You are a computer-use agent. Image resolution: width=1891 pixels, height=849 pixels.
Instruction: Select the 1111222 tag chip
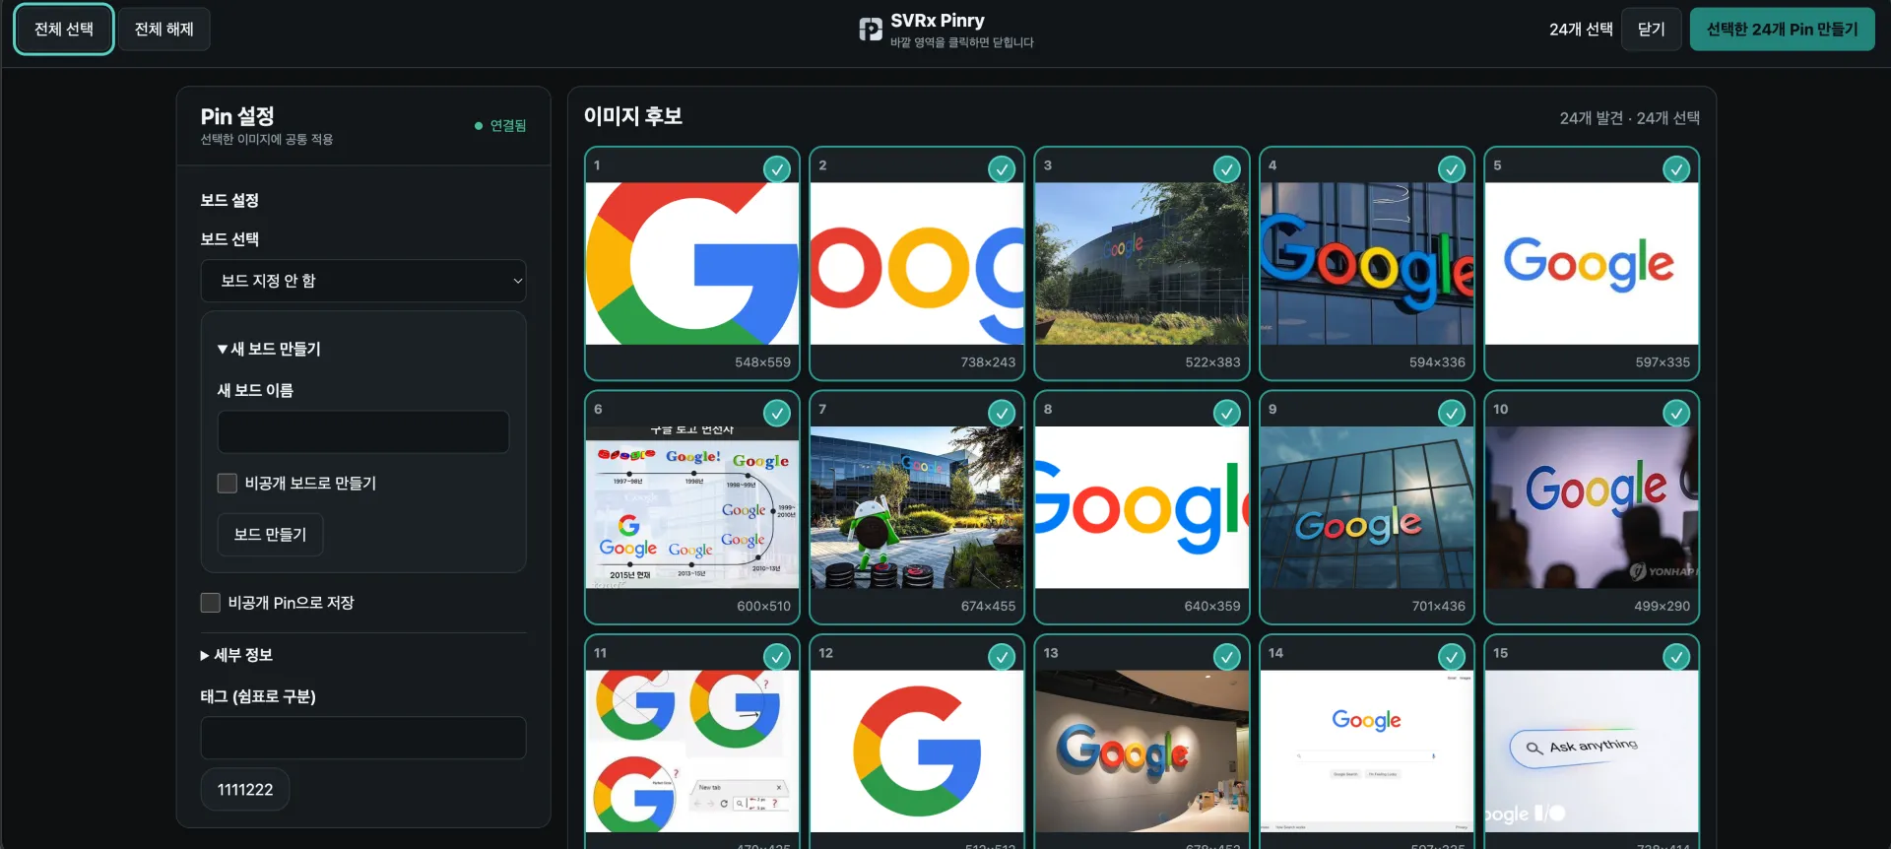(245, 790)
